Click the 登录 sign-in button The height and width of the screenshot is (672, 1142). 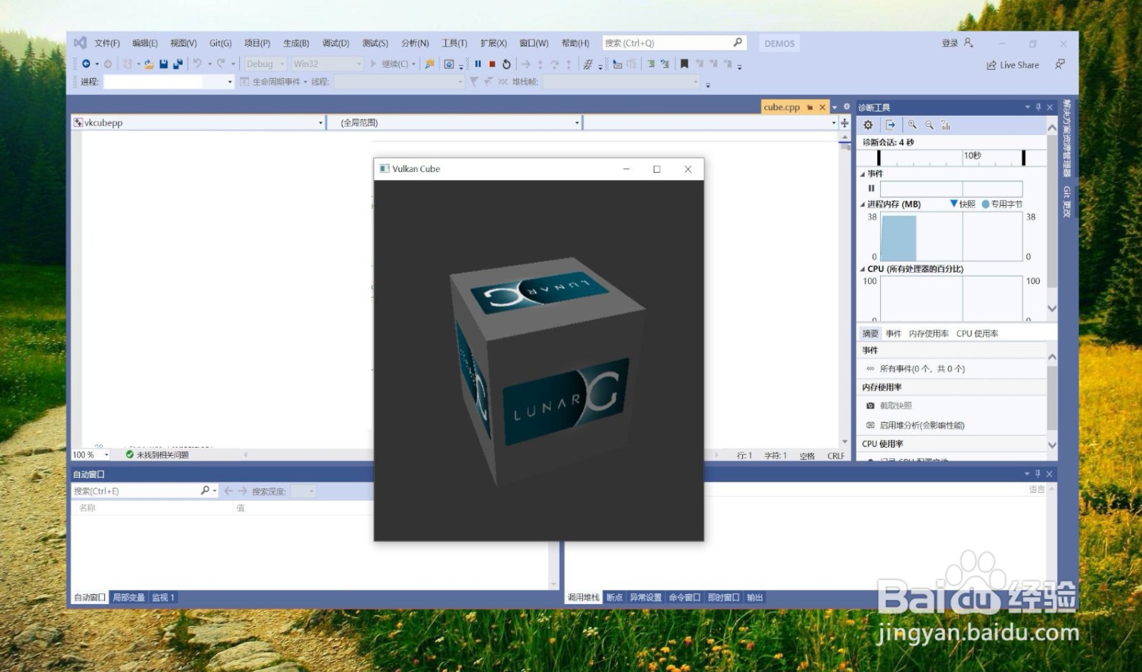pos(957,43)
